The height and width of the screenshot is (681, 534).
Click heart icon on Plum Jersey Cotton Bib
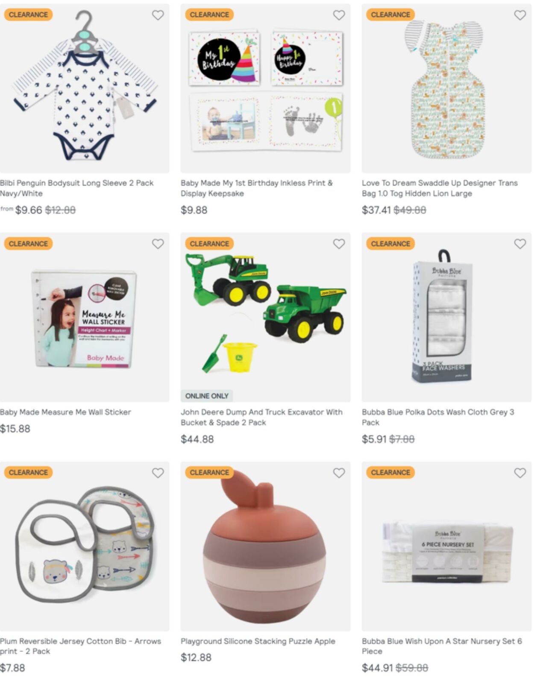tap(158, 473)
